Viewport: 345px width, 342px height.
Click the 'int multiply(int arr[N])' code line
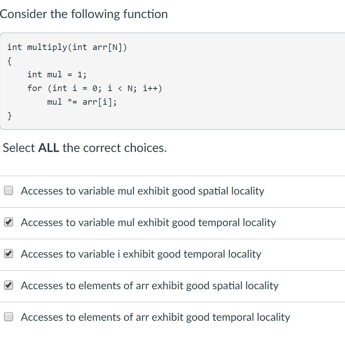click(x=67, y=47)
